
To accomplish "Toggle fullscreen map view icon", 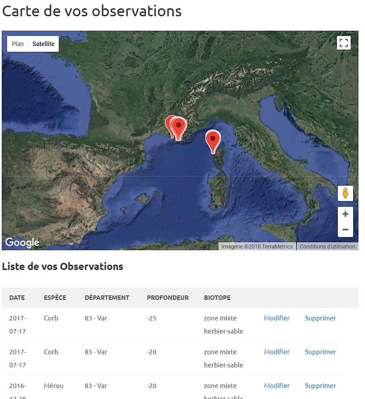I will pos(344,43).
